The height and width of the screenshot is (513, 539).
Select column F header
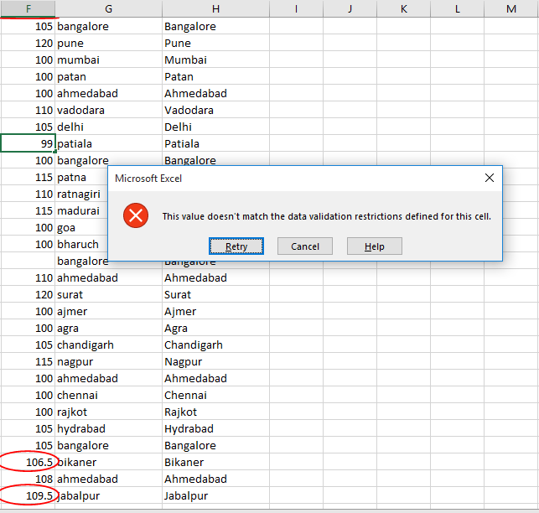(x=28, y=8)
